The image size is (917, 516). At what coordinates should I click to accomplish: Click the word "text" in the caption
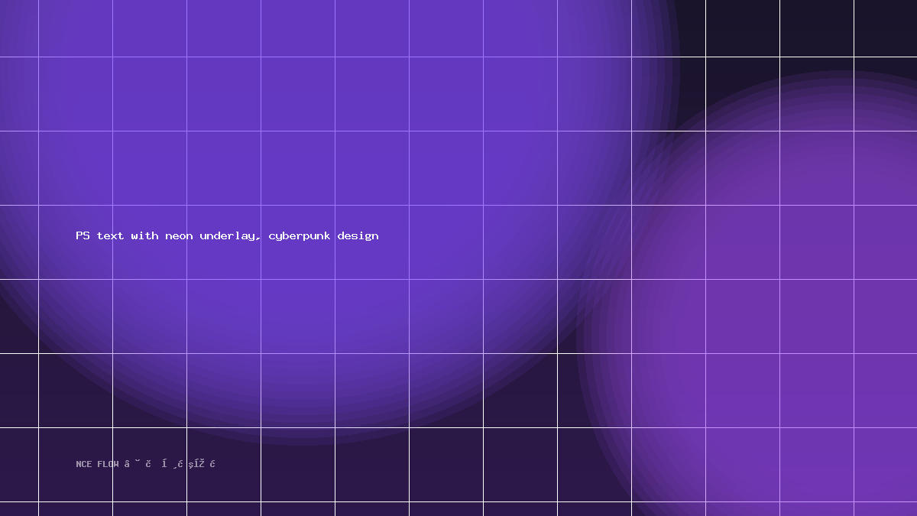110,235
